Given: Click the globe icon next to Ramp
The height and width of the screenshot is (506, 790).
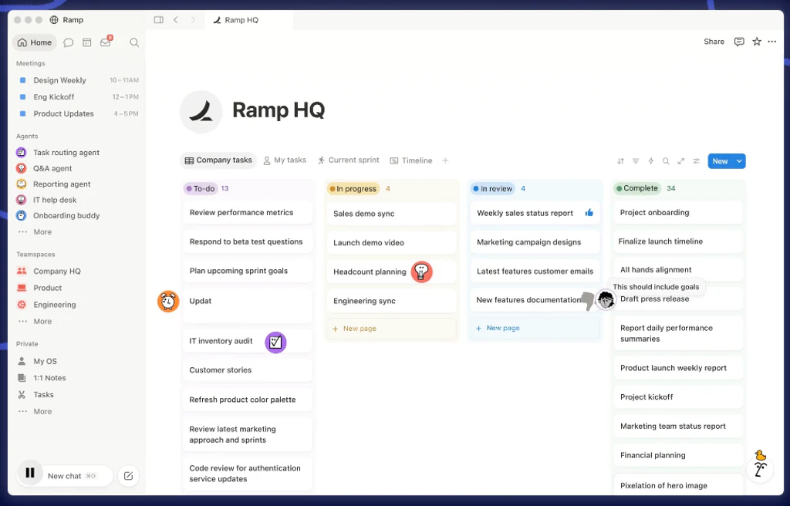Looking at the screenshot, I should (54, 19).
